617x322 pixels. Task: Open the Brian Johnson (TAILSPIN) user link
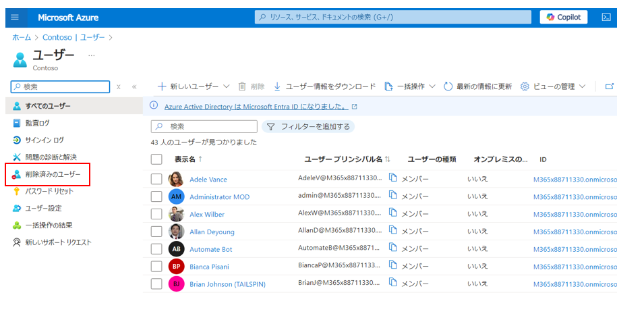point(227,284)
